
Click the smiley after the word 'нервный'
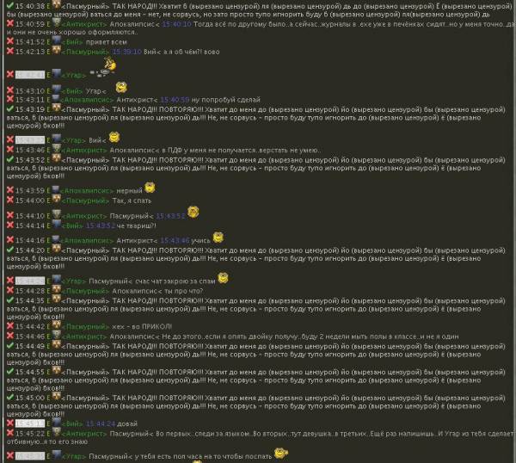click(150, 188)
